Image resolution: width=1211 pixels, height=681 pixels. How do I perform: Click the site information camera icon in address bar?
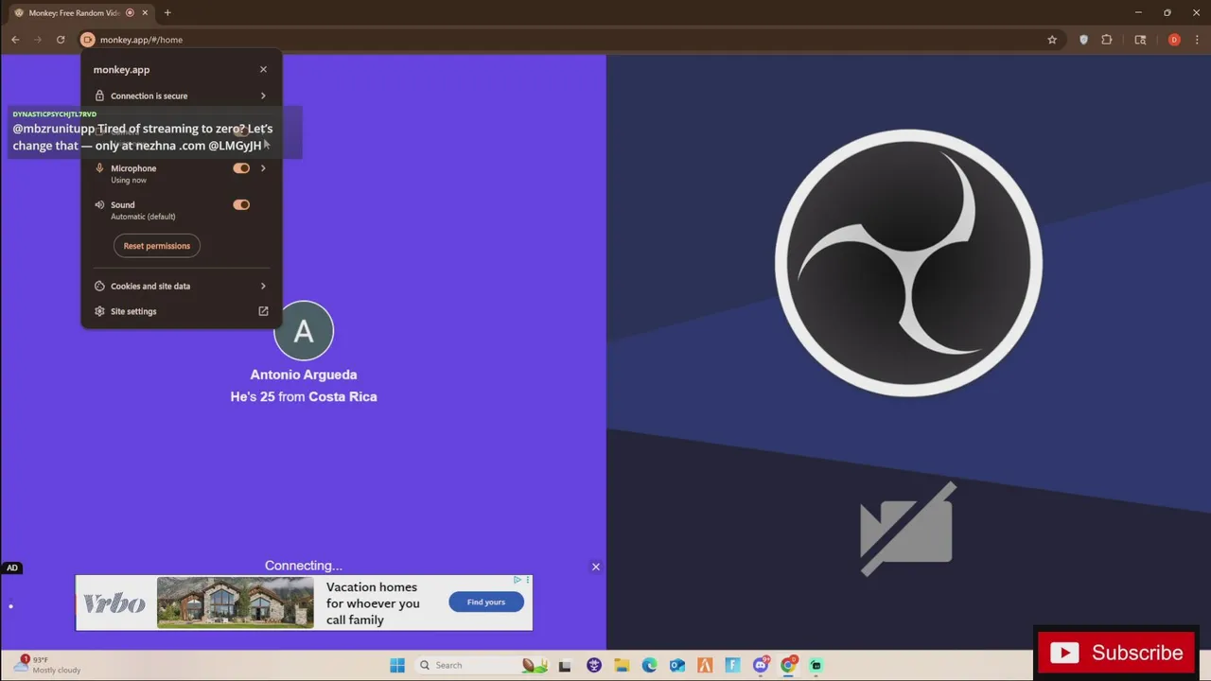pyautogui.click(x=88, y=40)
